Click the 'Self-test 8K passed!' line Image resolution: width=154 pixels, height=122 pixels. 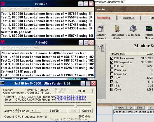click(16, 32)
